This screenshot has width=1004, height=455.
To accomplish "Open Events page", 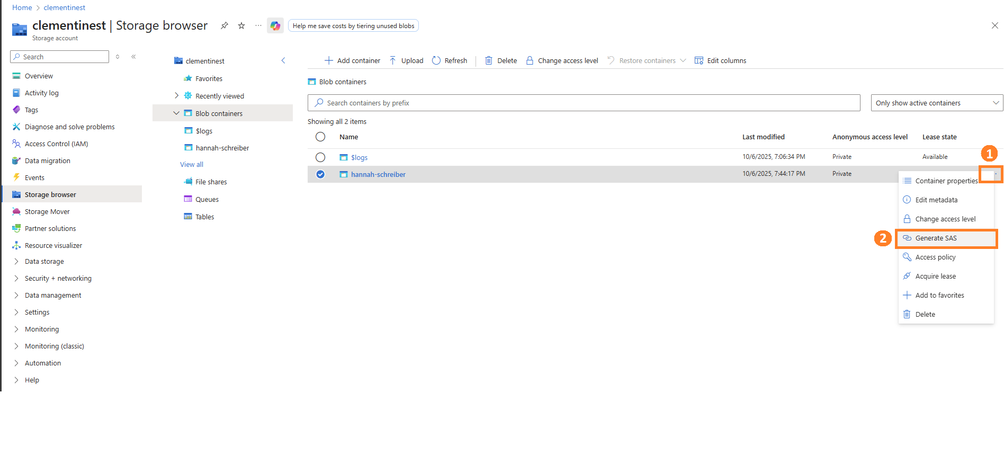I will click(x=34, y=177).
